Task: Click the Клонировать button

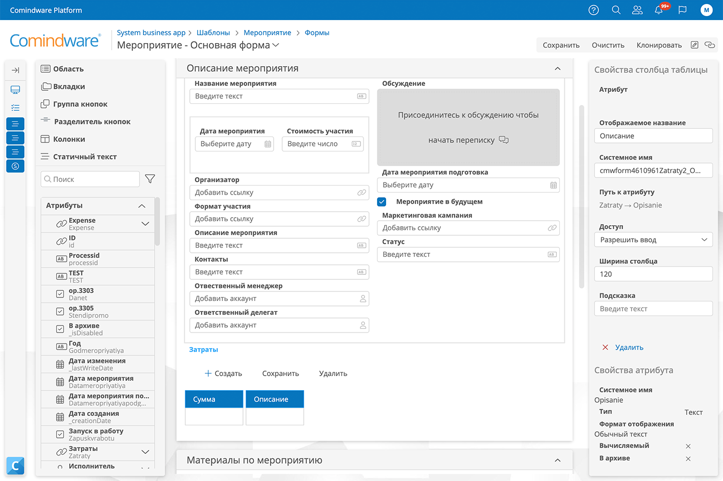Action: point(659,45)
